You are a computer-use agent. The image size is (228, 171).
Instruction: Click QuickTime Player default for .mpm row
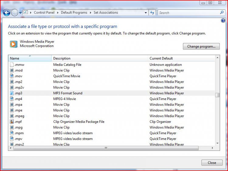pos(163,133)
